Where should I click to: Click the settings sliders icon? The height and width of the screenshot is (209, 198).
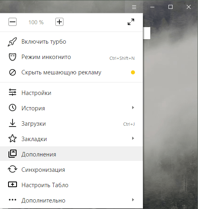(x=13, y=92)
